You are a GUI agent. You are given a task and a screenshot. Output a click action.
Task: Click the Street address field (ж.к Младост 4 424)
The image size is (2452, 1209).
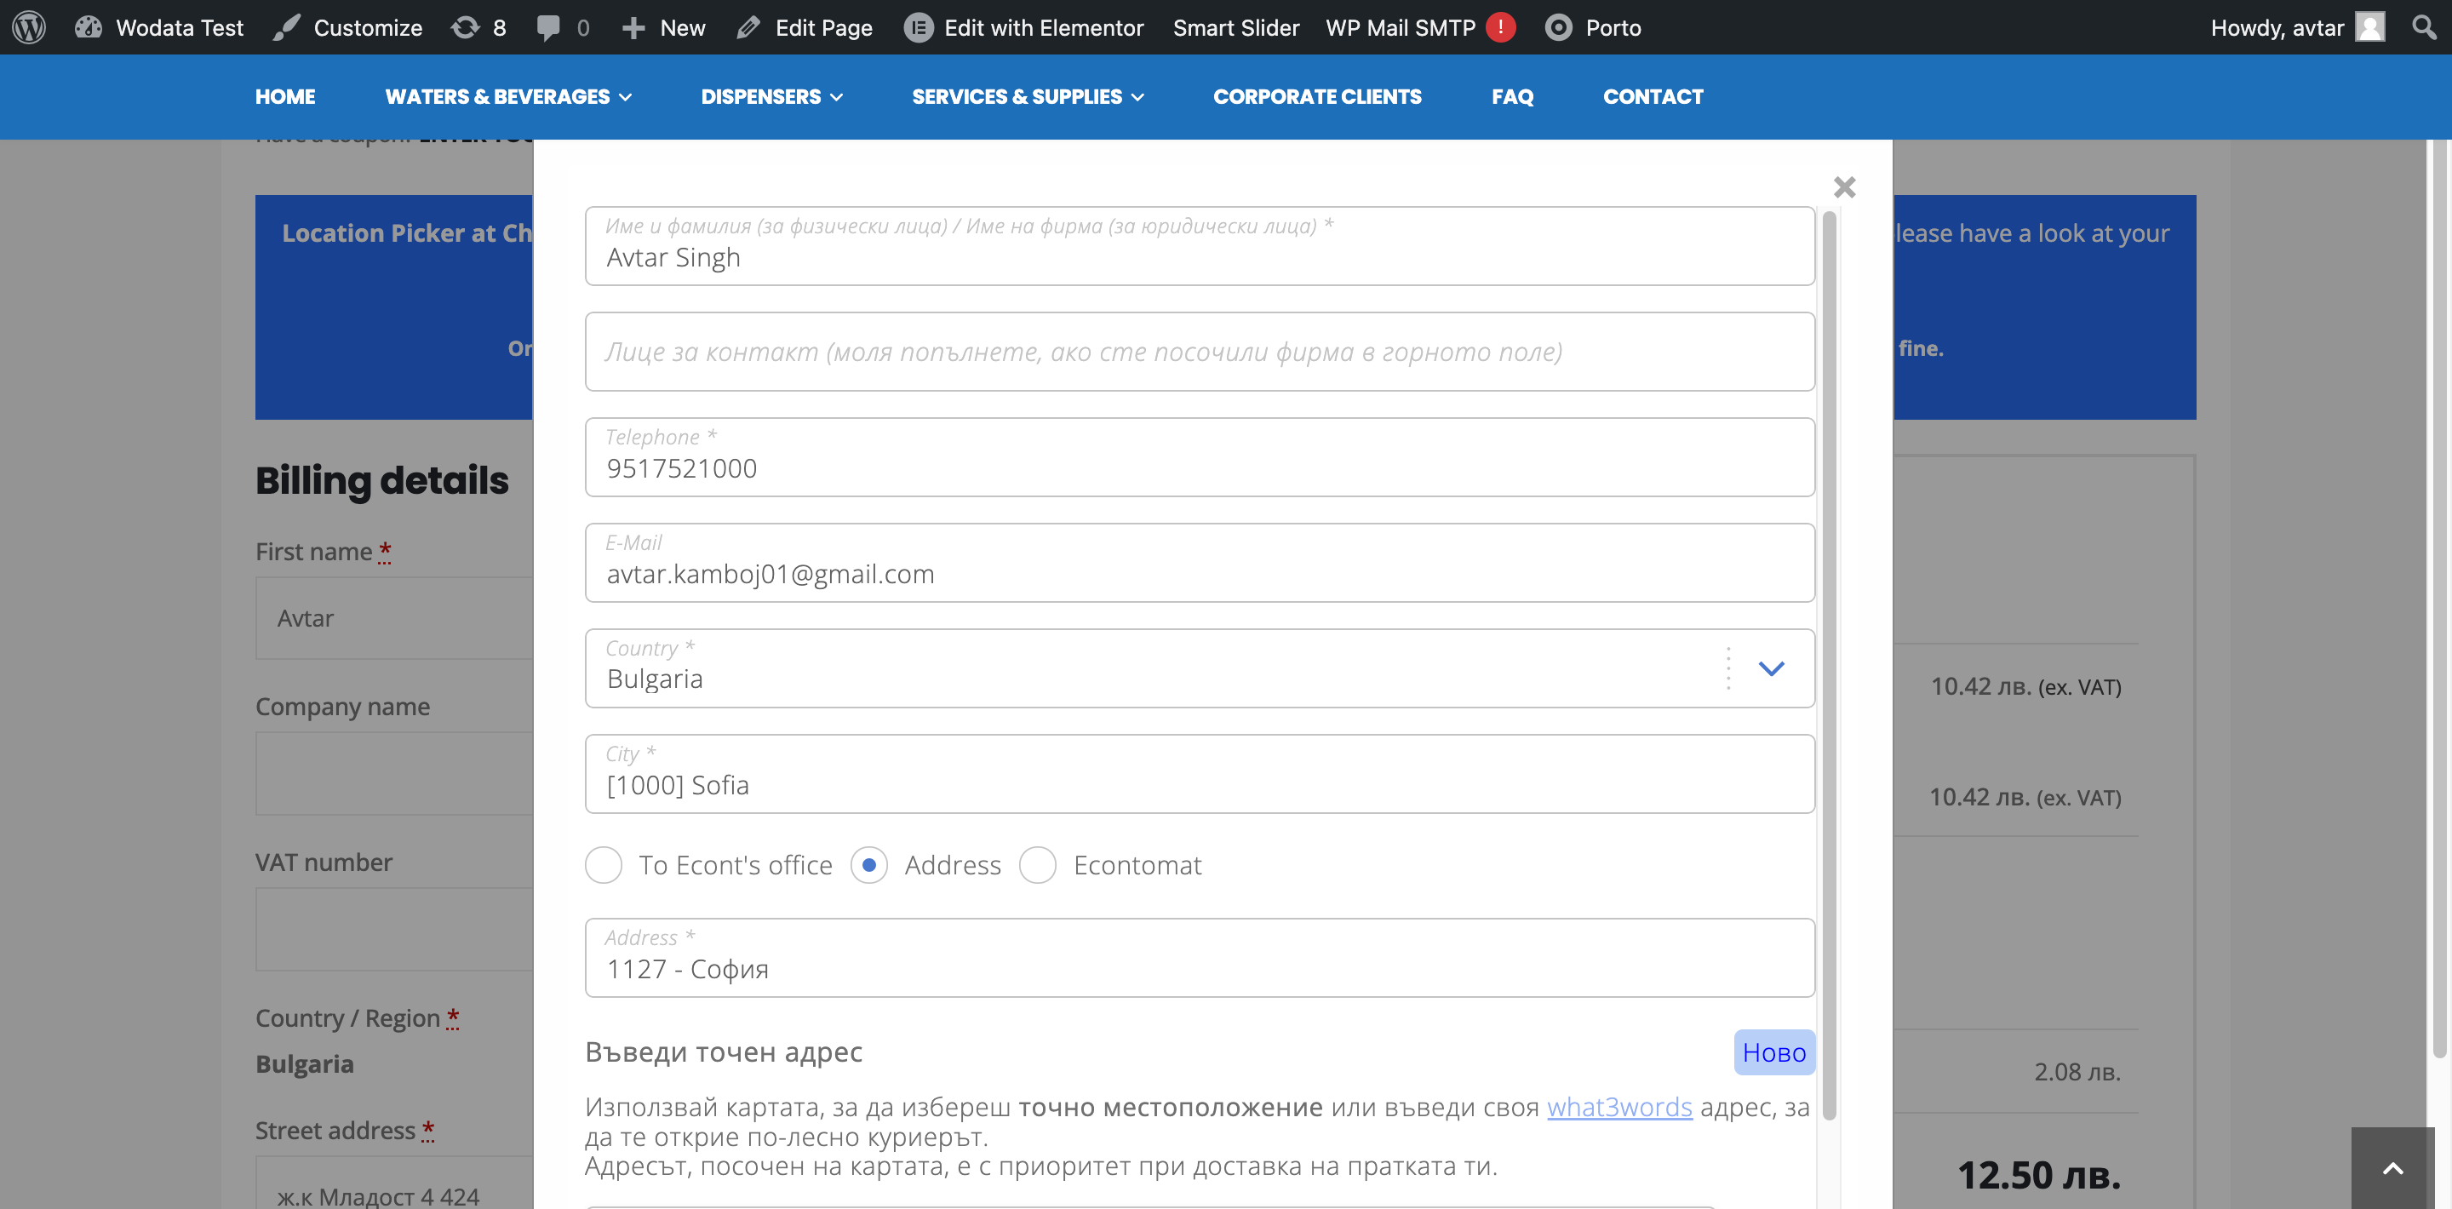394,1183
